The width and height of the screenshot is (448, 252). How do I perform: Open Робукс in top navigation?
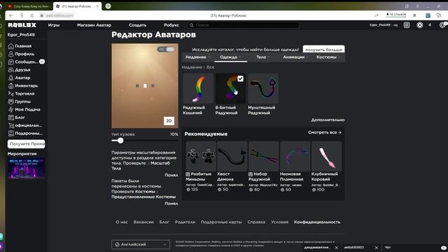[171, 25]
